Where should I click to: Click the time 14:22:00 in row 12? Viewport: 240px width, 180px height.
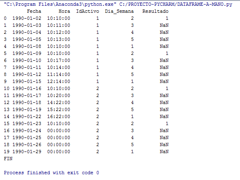[59, 102]
